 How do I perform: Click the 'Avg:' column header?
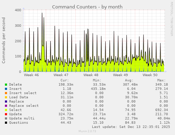129,80
